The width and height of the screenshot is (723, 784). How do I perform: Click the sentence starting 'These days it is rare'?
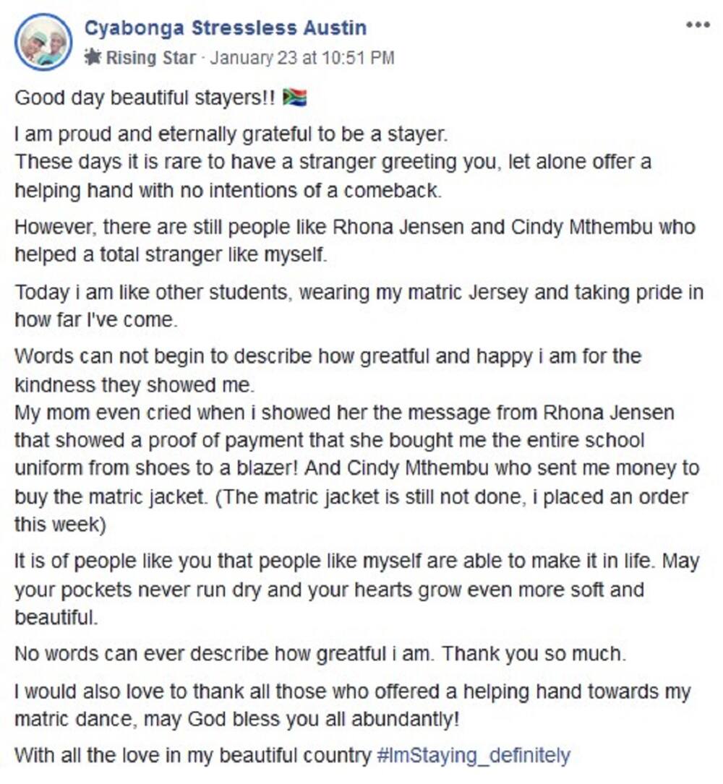tap(333, 176)
